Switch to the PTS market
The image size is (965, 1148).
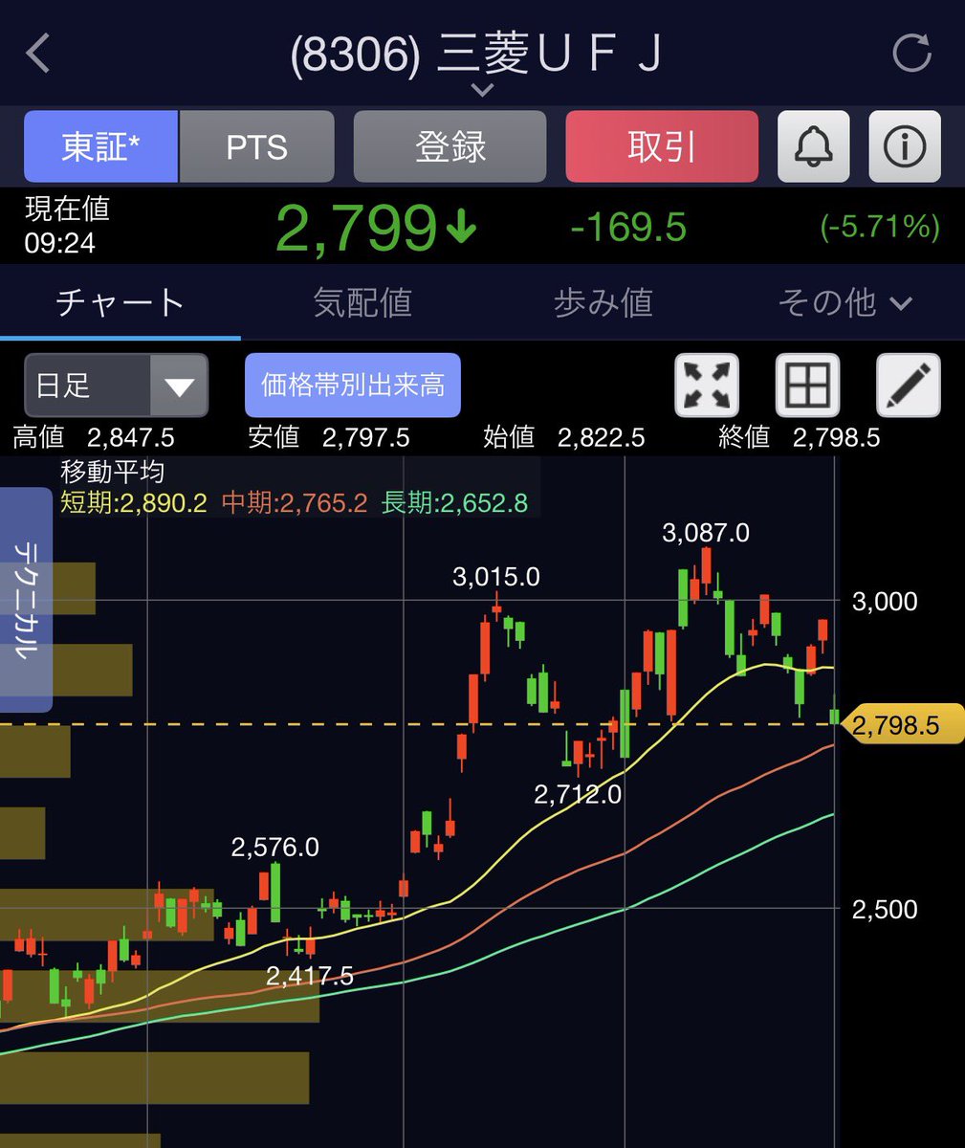pyautogui.click(x=256, y=146)
